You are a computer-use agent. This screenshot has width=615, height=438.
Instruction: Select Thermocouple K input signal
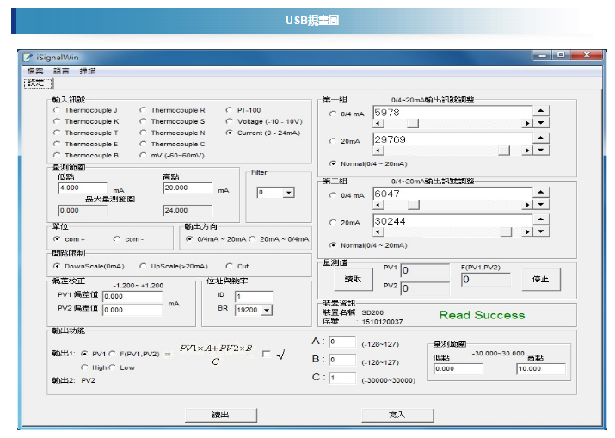pyautogui.click(x=57, y=121)
